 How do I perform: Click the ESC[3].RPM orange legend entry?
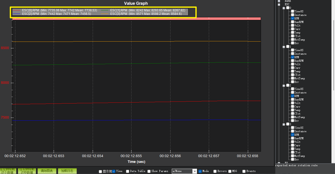pos(141,14)
